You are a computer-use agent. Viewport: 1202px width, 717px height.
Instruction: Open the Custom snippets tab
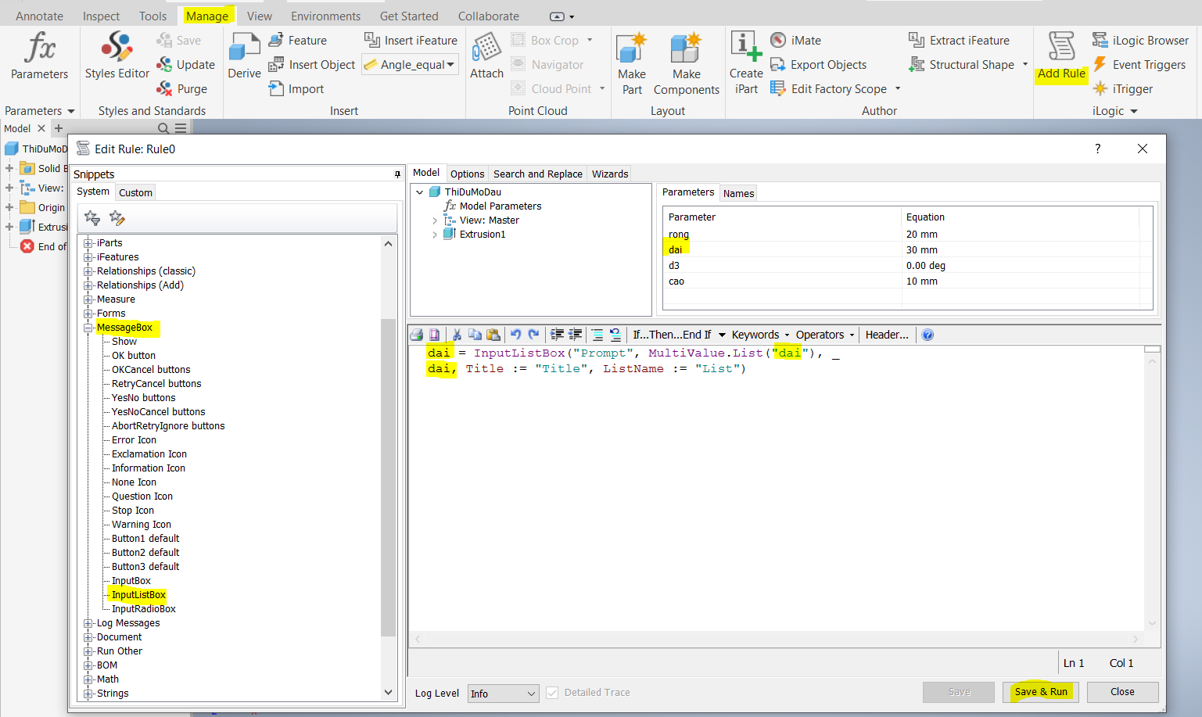coord(135,192)
